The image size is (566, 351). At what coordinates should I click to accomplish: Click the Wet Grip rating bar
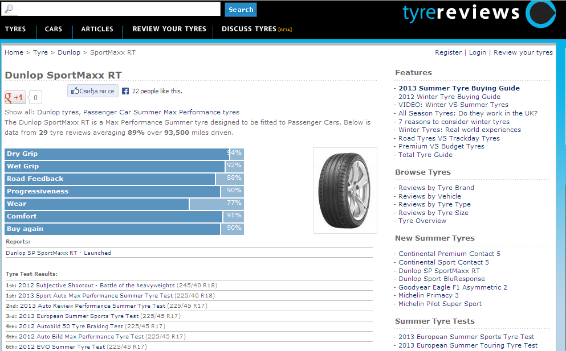pyautogui.click(x=124, y=167)
